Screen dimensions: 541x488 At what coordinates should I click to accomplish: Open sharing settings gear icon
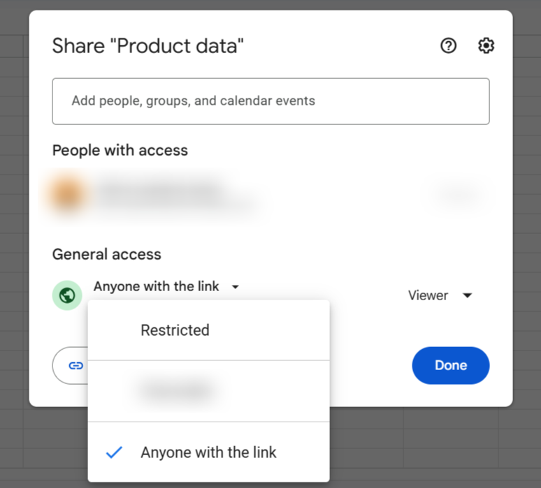click(486, 46)
